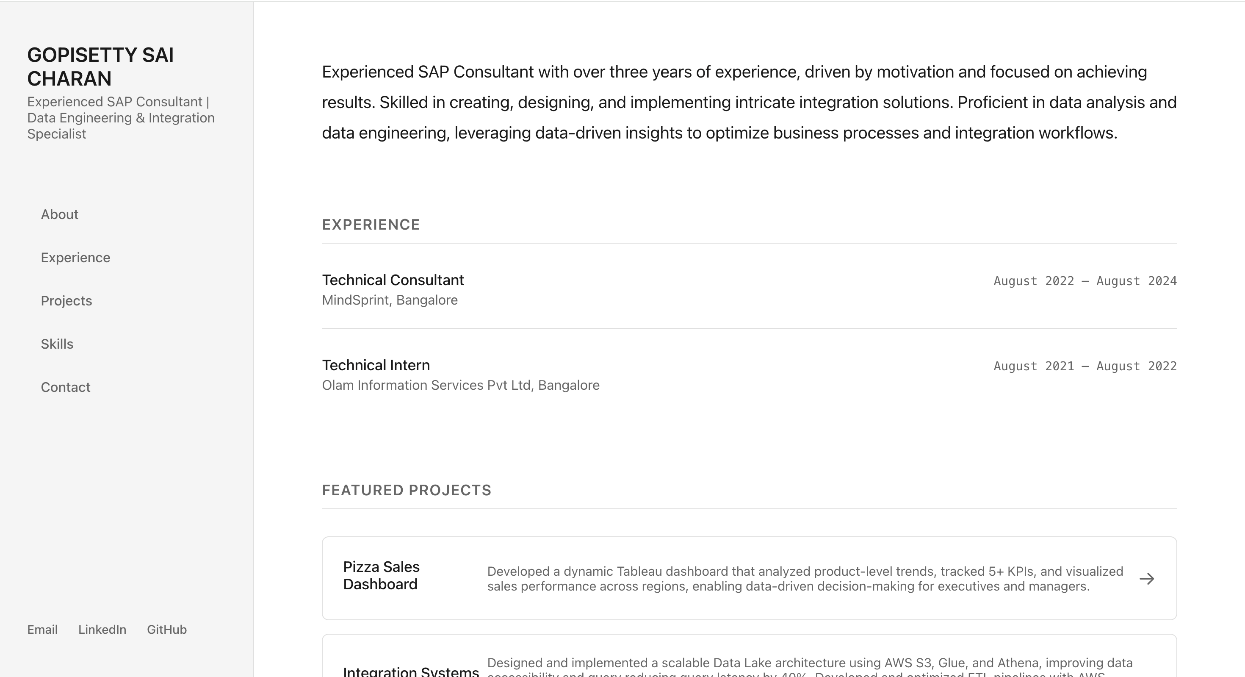Click MindSprint, Bangalore company text
This screenshot has height=677, width=1245.
click(x=390, y=300)
